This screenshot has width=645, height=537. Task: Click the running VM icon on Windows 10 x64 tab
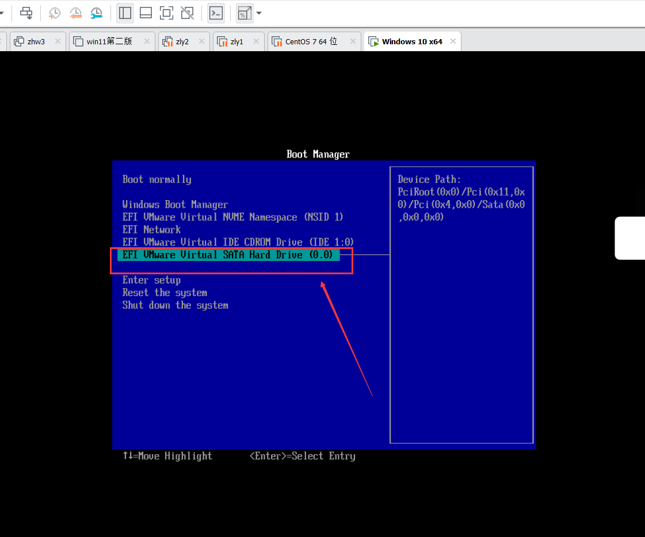point(373,41)
